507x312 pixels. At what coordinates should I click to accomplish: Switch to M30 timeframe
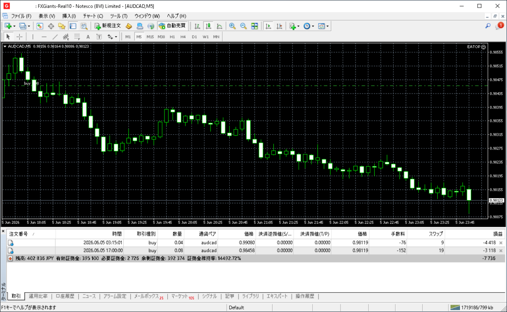click(161, 37)
